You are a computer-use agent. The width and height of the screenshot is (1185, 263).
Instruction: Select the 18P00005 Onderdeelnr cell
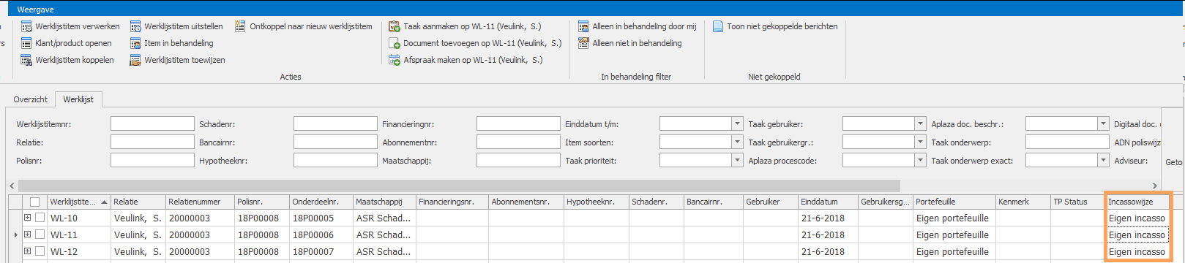[x=321, y=218]
